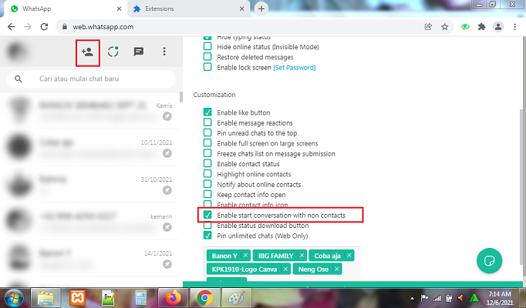This screenshot has width=526, height=308.
Task: Open Windows Start menu
Action: point(14,298)
